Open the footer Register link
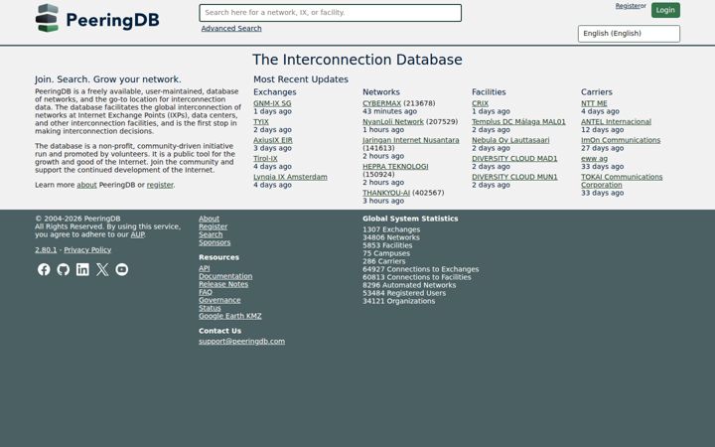715x447 pixels. [x=213, y=226]
